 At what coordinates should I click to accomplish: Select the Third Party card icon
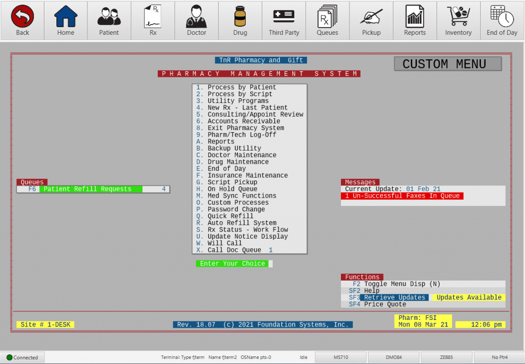[x=284, y=16]
